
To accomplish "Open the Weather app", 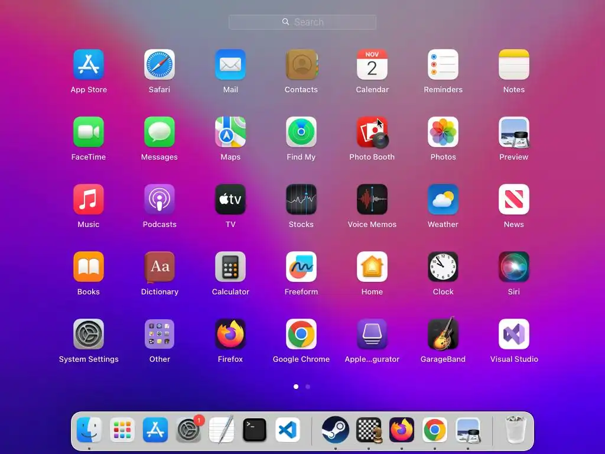I will [443, 199].
